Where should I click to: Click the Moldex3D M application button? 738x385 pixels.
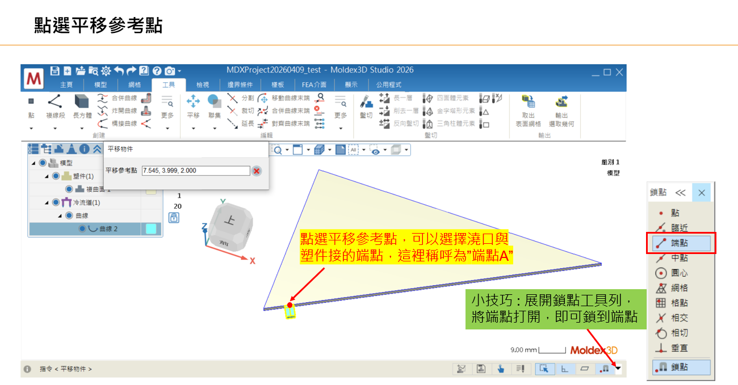[x=35, y=78]
